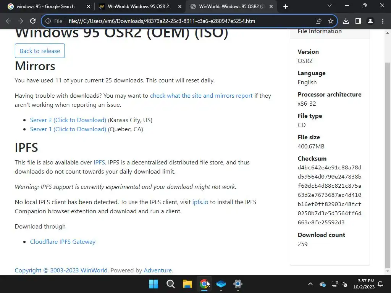This screenshot has width=391, height=293.
Task: Open a new browser tab
Action: 286,6
